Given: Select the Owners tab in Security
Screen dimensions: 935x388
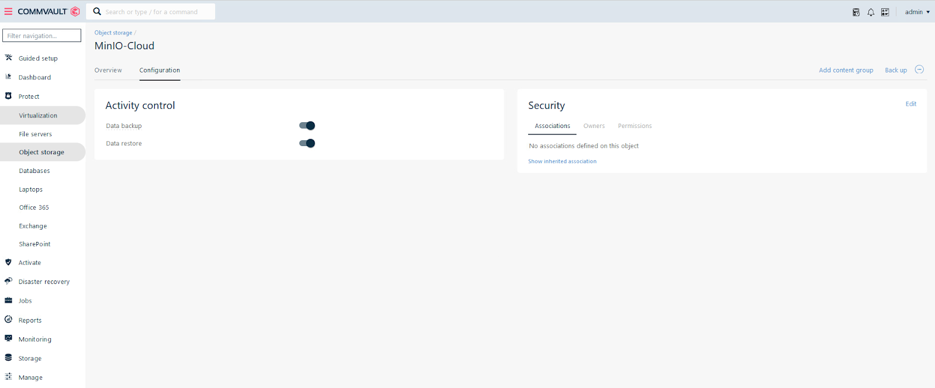Looking at the screenshot, I should [x=594, y=126].
